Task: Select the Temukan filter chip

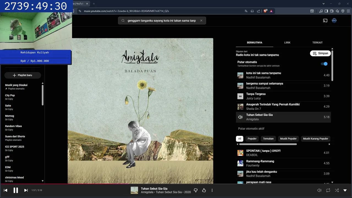Action: (x=268, y=139)
